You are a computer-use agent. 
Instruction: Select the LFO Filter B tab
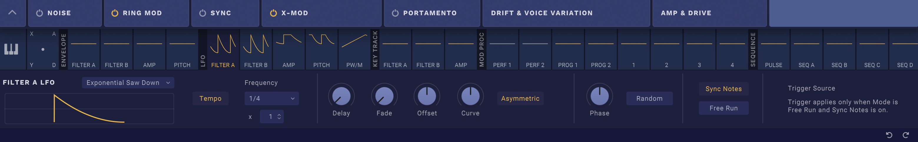click(255, 49)
